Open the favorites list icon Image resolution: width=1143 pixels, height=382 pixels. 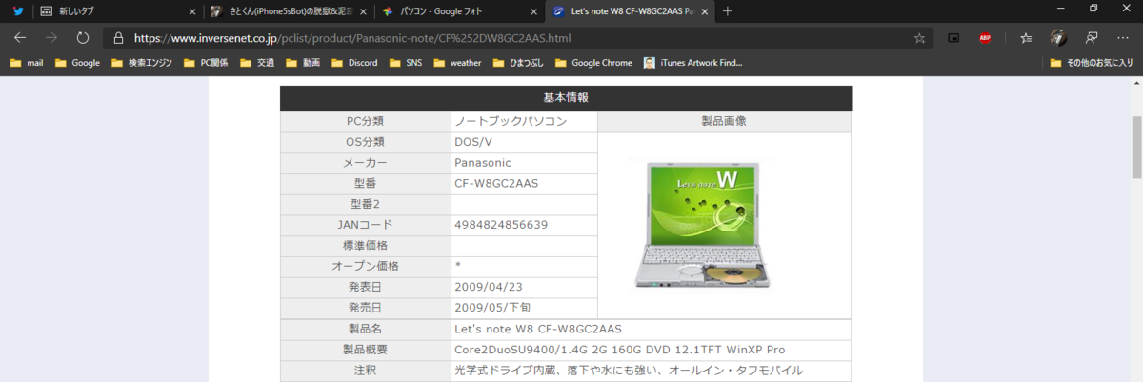[x=1026, y=39]
